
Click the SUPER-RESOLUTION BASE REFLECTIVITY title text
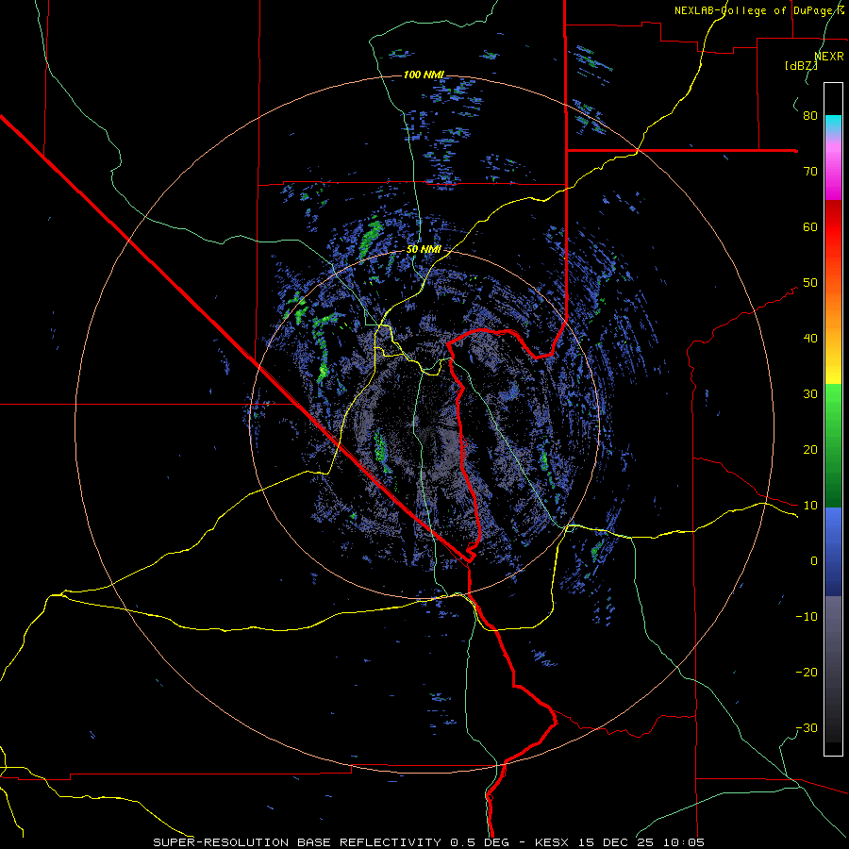297,842
